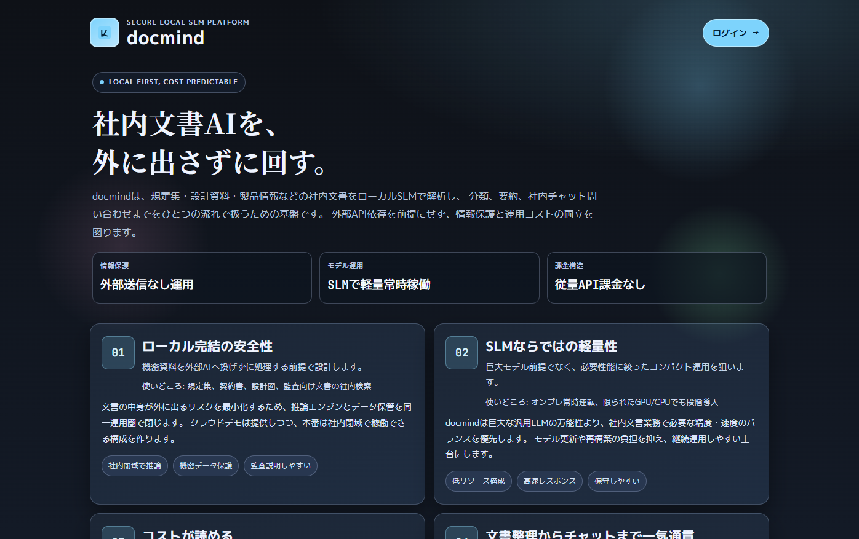This screenshot has width=859, height=539.
Task: Click the 社内閉域で推論 tag chip
Action: point(135,466)
